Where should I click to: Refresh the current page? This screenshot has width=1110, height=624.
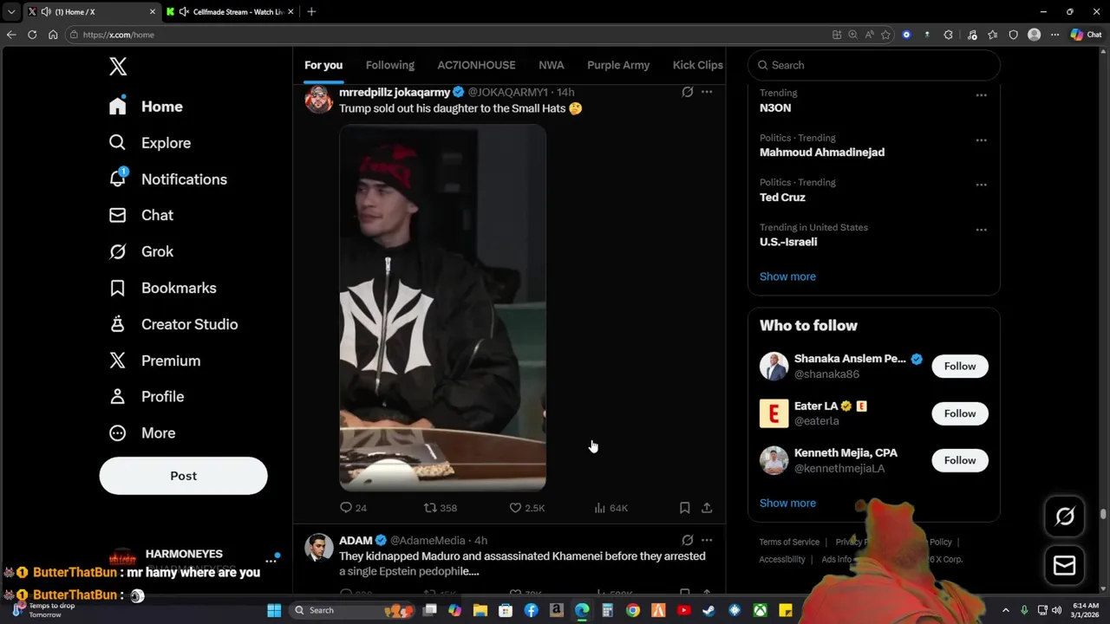[32, 35]
